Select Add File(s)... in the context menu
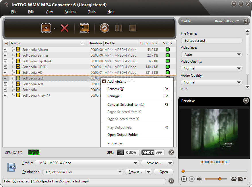The height and width of the screenshot is (187, 252). 137,81
